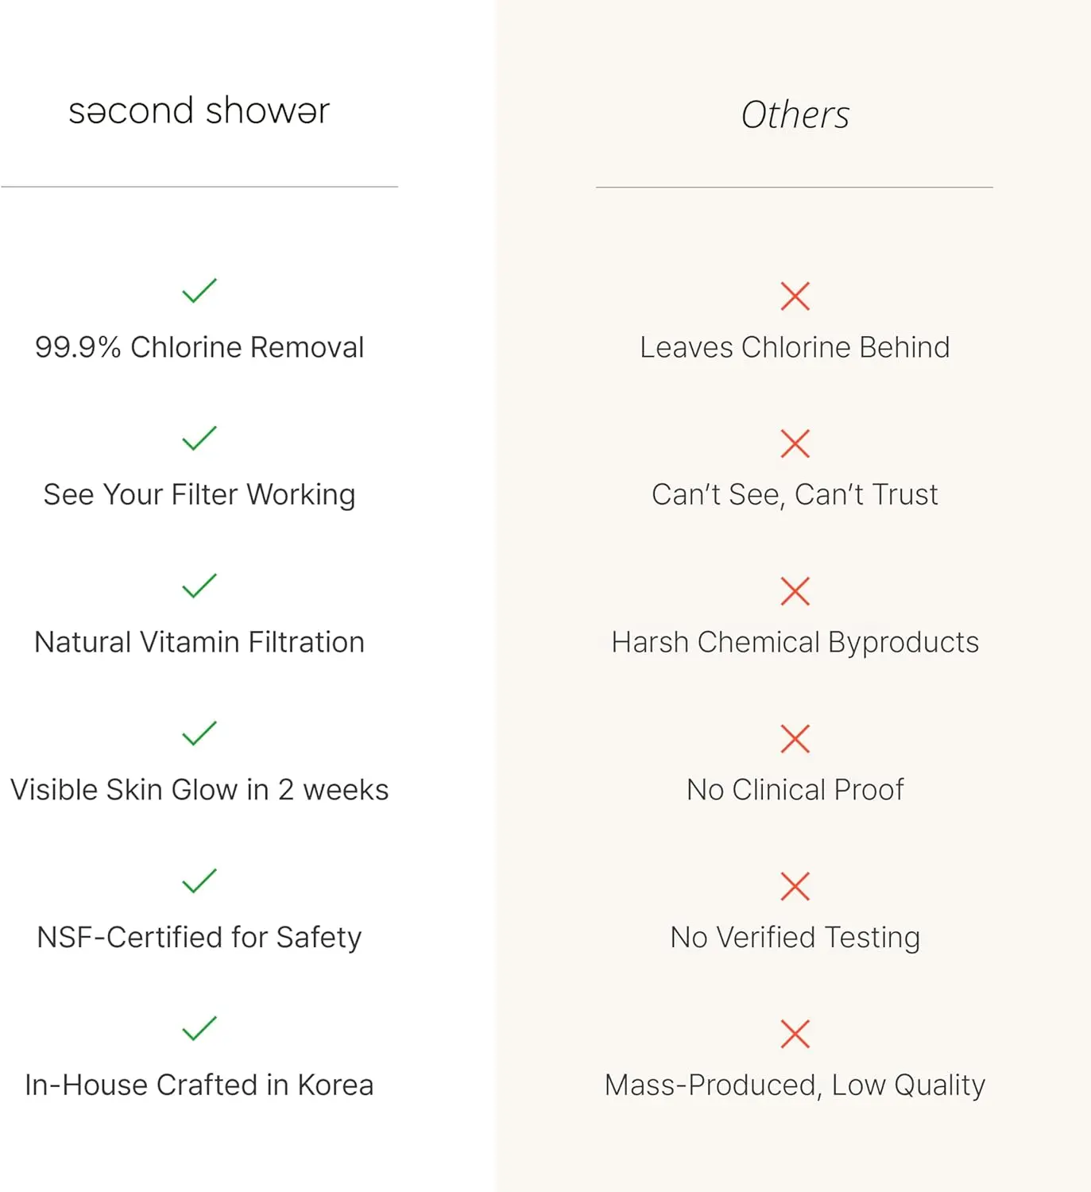The width and height of the screenshot is (1091, 1192).
Task: Click the Visible Skin Glow in 2 weeks text
Action: [x=199, y=790]
